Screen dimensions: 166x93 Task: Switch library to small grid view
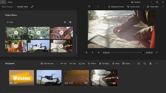pos(70,22)
